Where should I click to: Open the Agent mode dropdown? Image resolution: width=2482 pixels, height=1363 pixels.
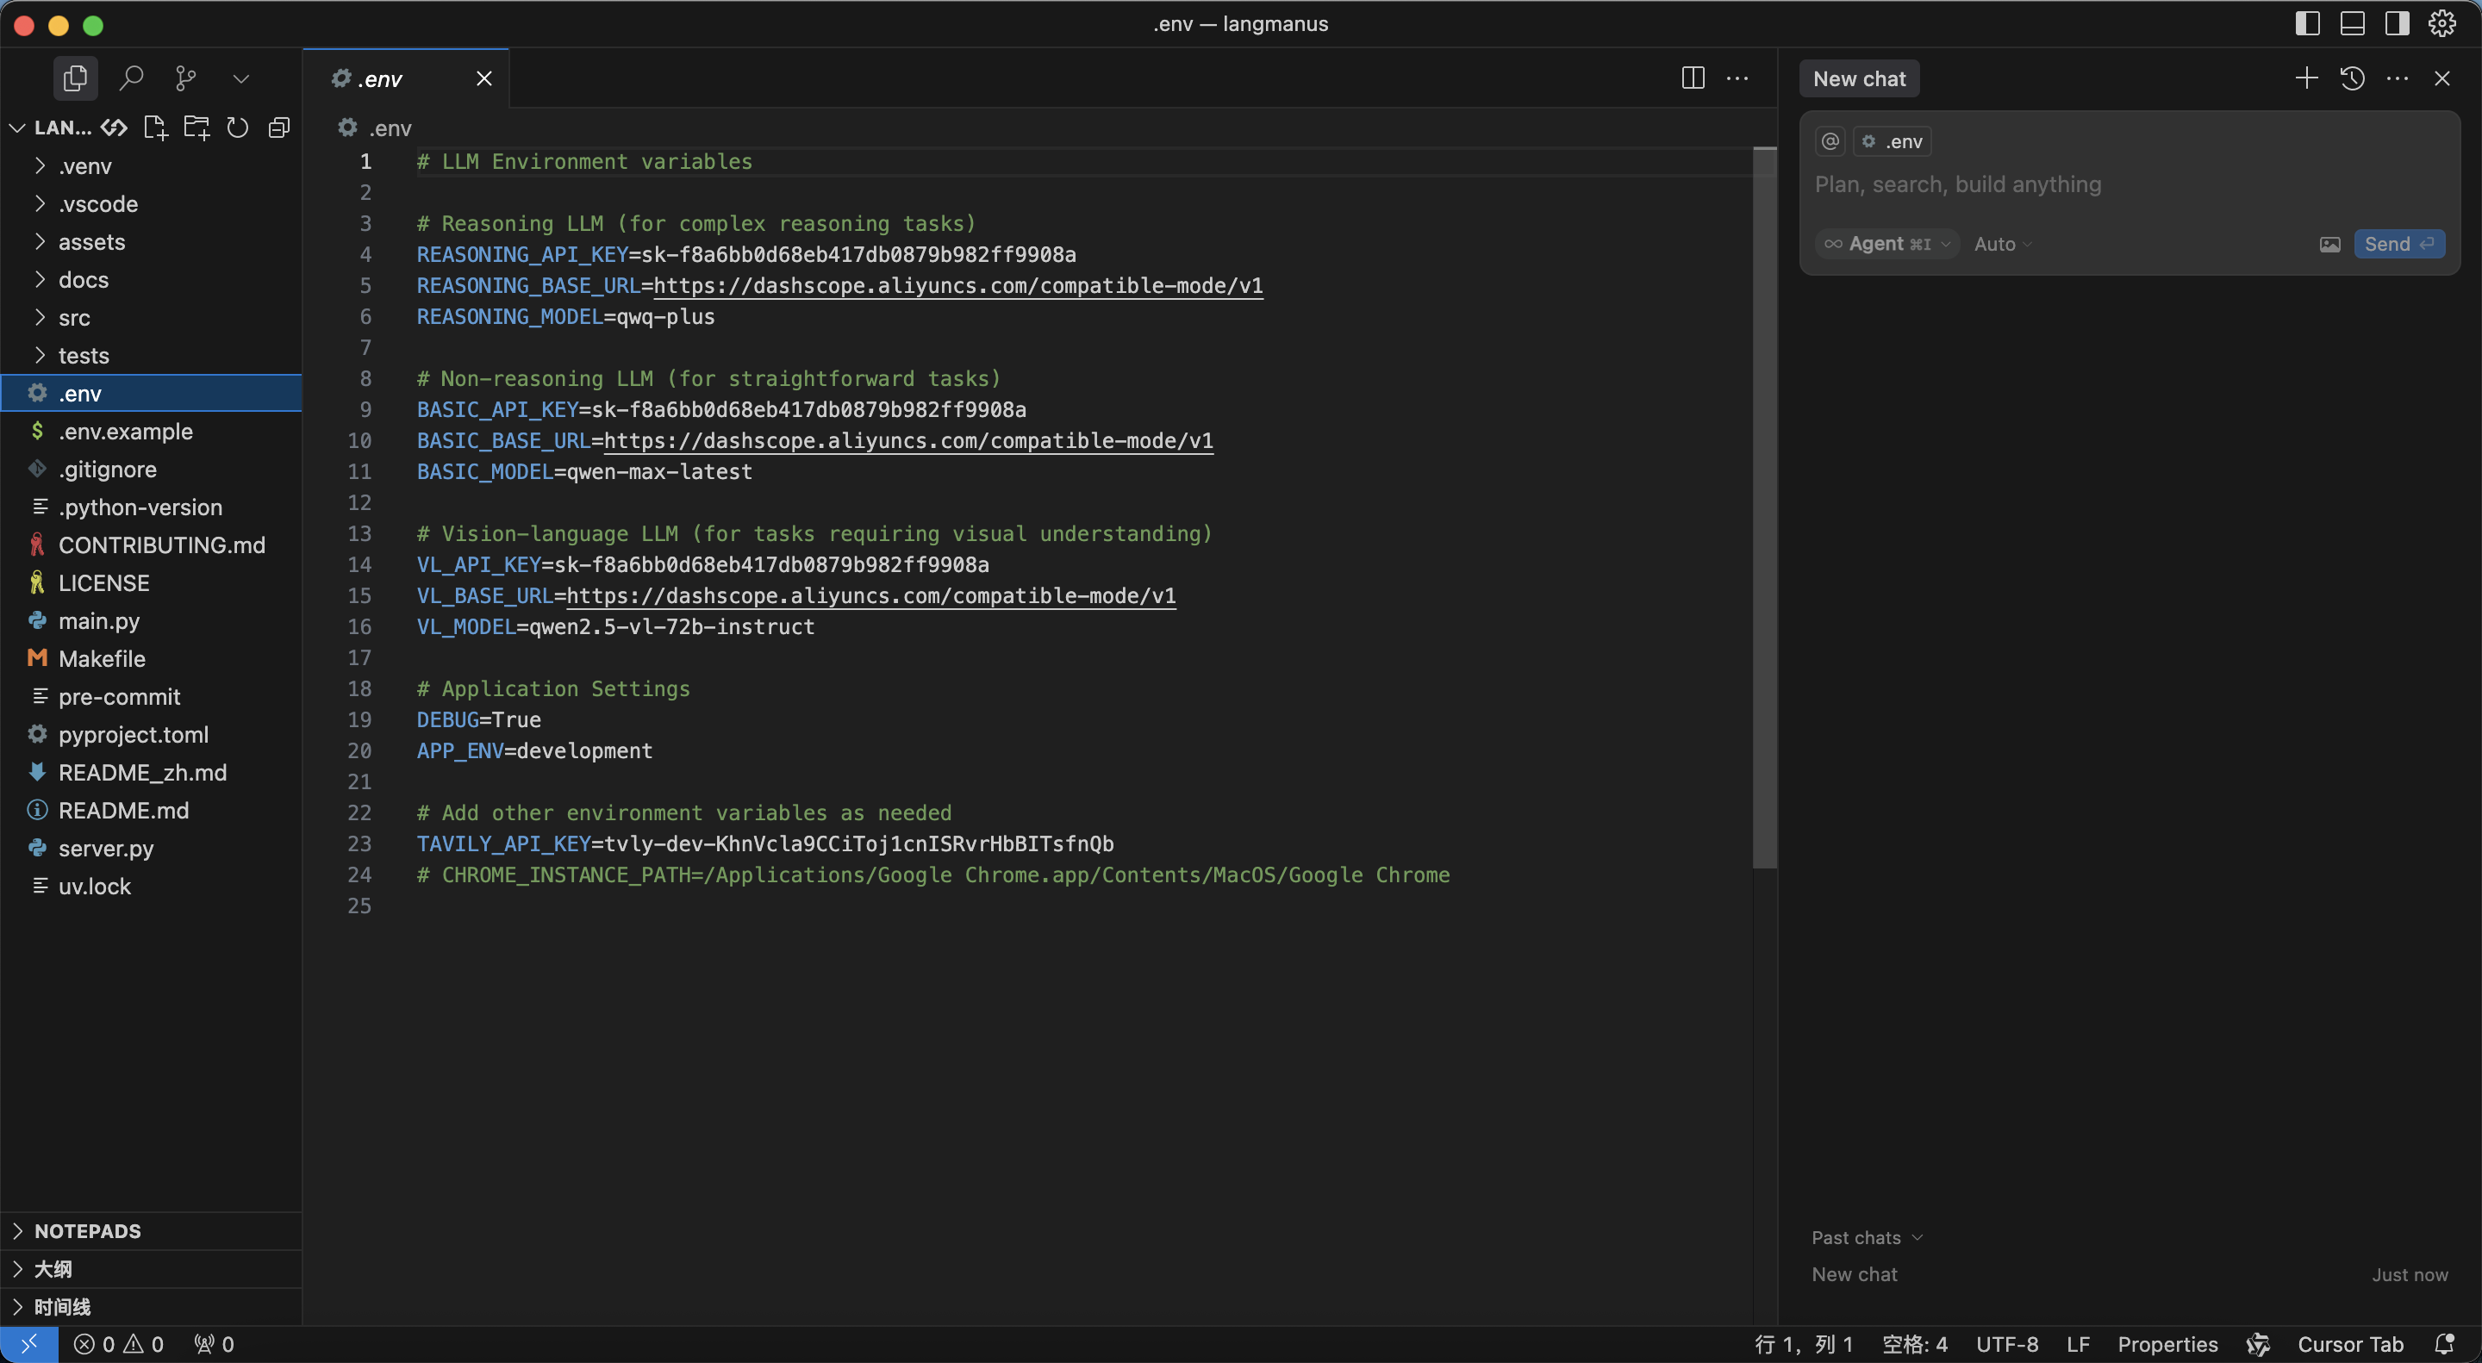1886,244
